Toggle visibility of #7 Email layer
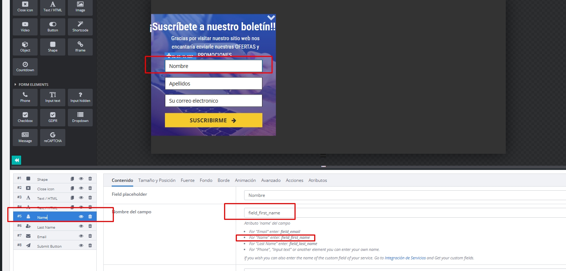Viewport: 566px width, 271px height. point(81,236)
